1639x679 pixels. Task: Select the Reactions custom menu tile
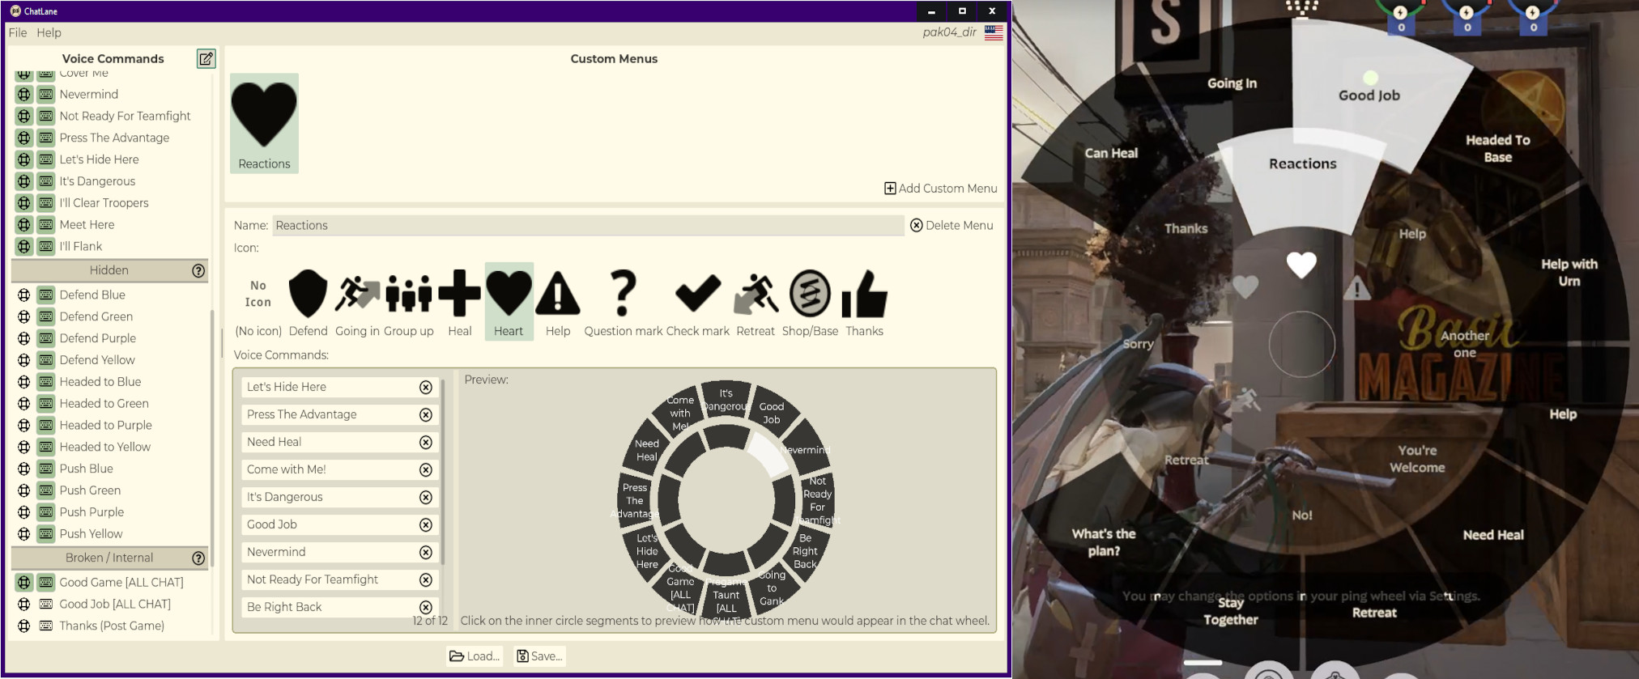264,123
